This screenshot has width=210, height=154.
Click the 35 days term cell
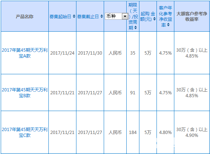click(133, 53)
